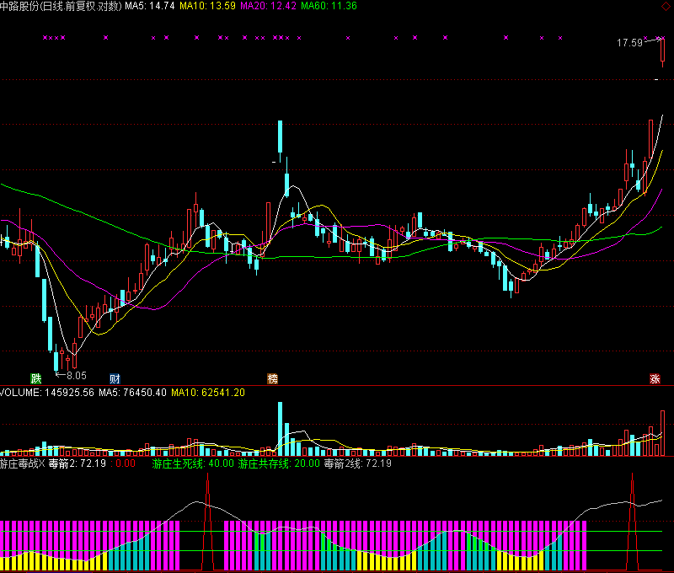This screenshot has width=674, height=573.
Task: Click the blue 财 financial marker
Action: (x=115, y=379)
